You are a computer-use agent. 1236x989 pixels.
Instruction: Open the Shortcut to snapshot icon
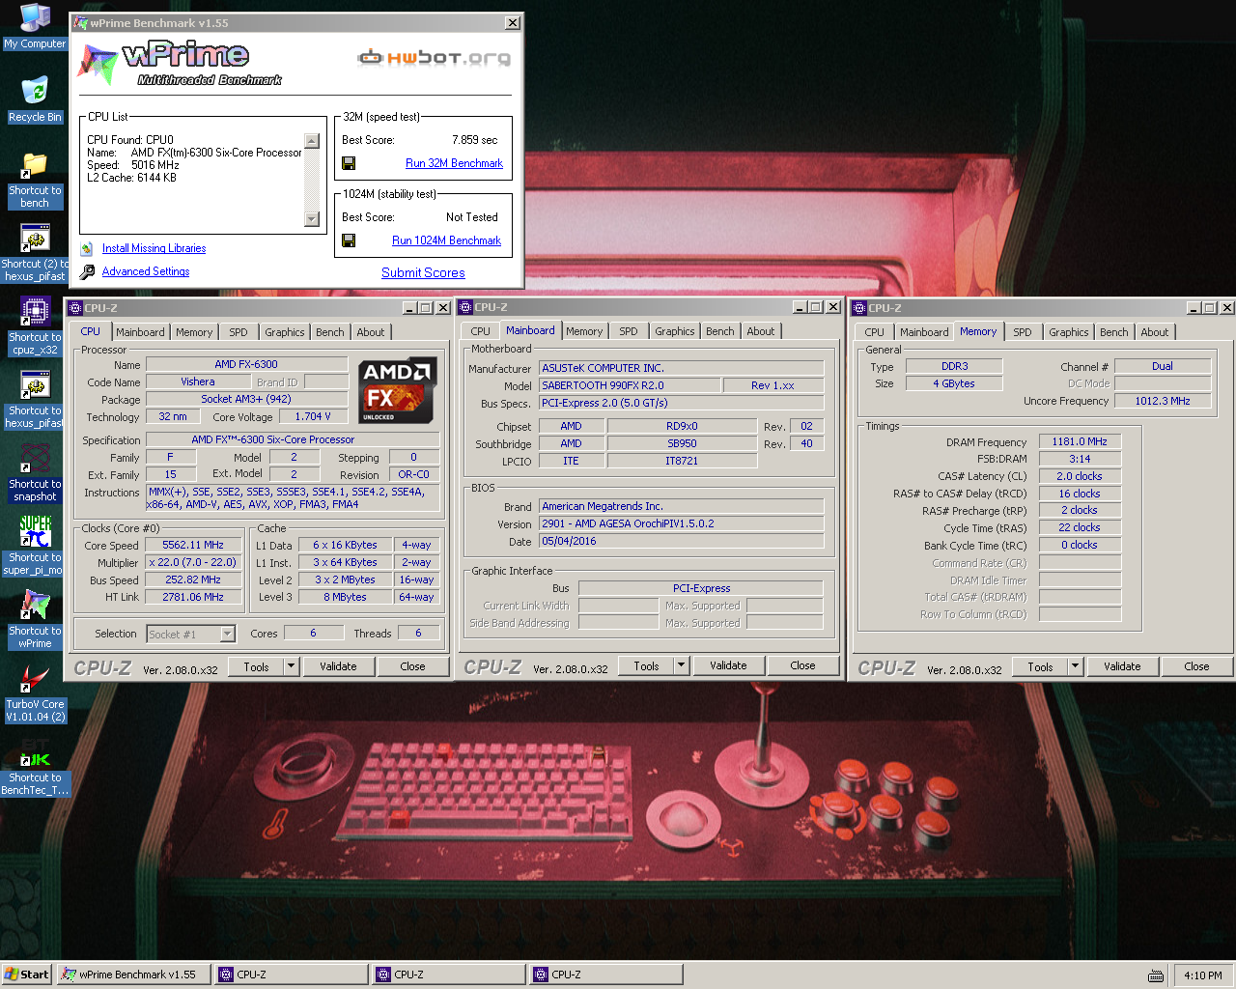35,473
